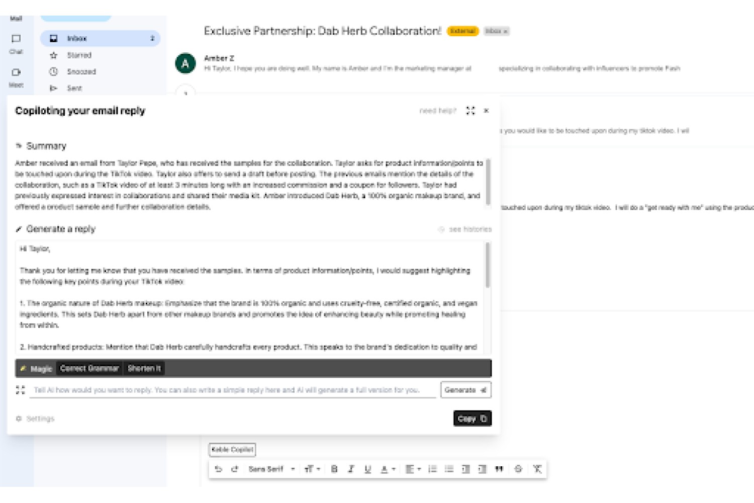Open the text color dropdown
This screenshot has height=503, width=754.
388,469
